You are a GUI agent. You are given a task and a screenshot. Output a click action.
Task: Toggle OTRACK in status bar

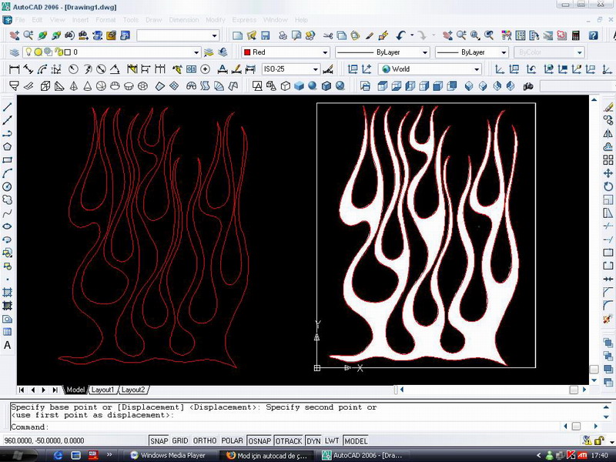point(289,440)
